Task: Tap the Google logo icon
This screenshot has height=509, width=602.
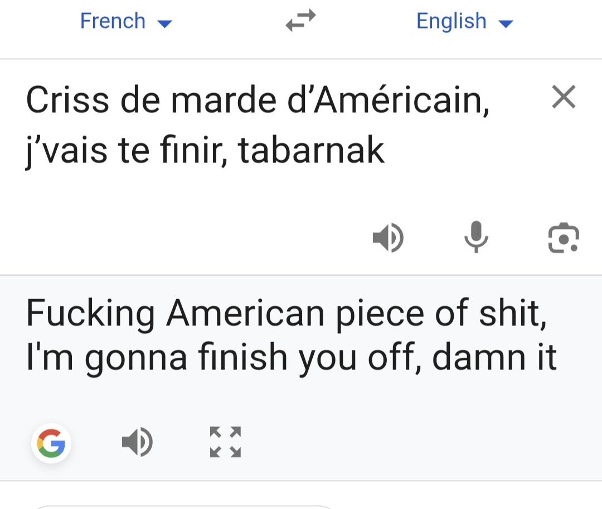Action: (x=51, y=444)
